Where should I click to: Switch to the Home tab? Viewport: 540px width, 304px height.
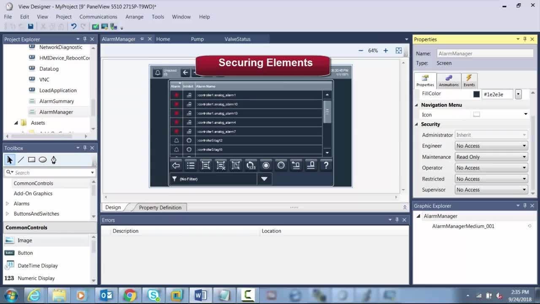(163, 39)
